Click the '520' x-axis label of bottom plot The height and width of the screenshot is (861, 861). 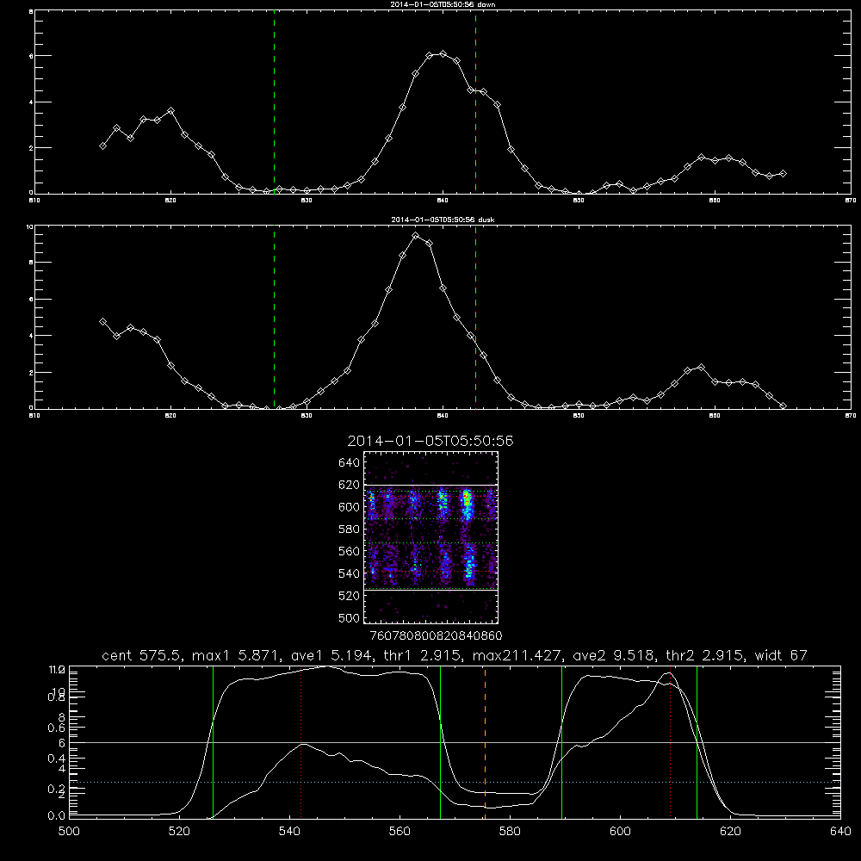179,832
